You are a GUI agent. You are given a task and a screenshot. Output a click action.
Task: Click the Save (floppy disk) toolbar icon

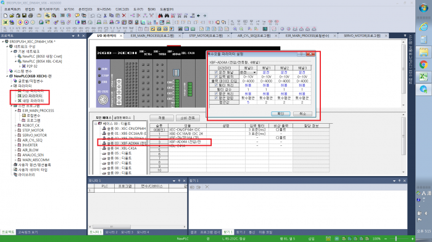pos(24,15)
